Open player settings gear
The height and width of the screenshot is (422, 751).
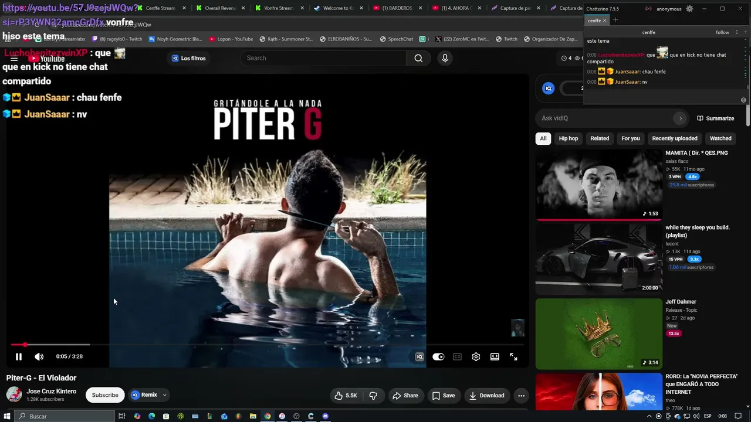coord(476,356)
